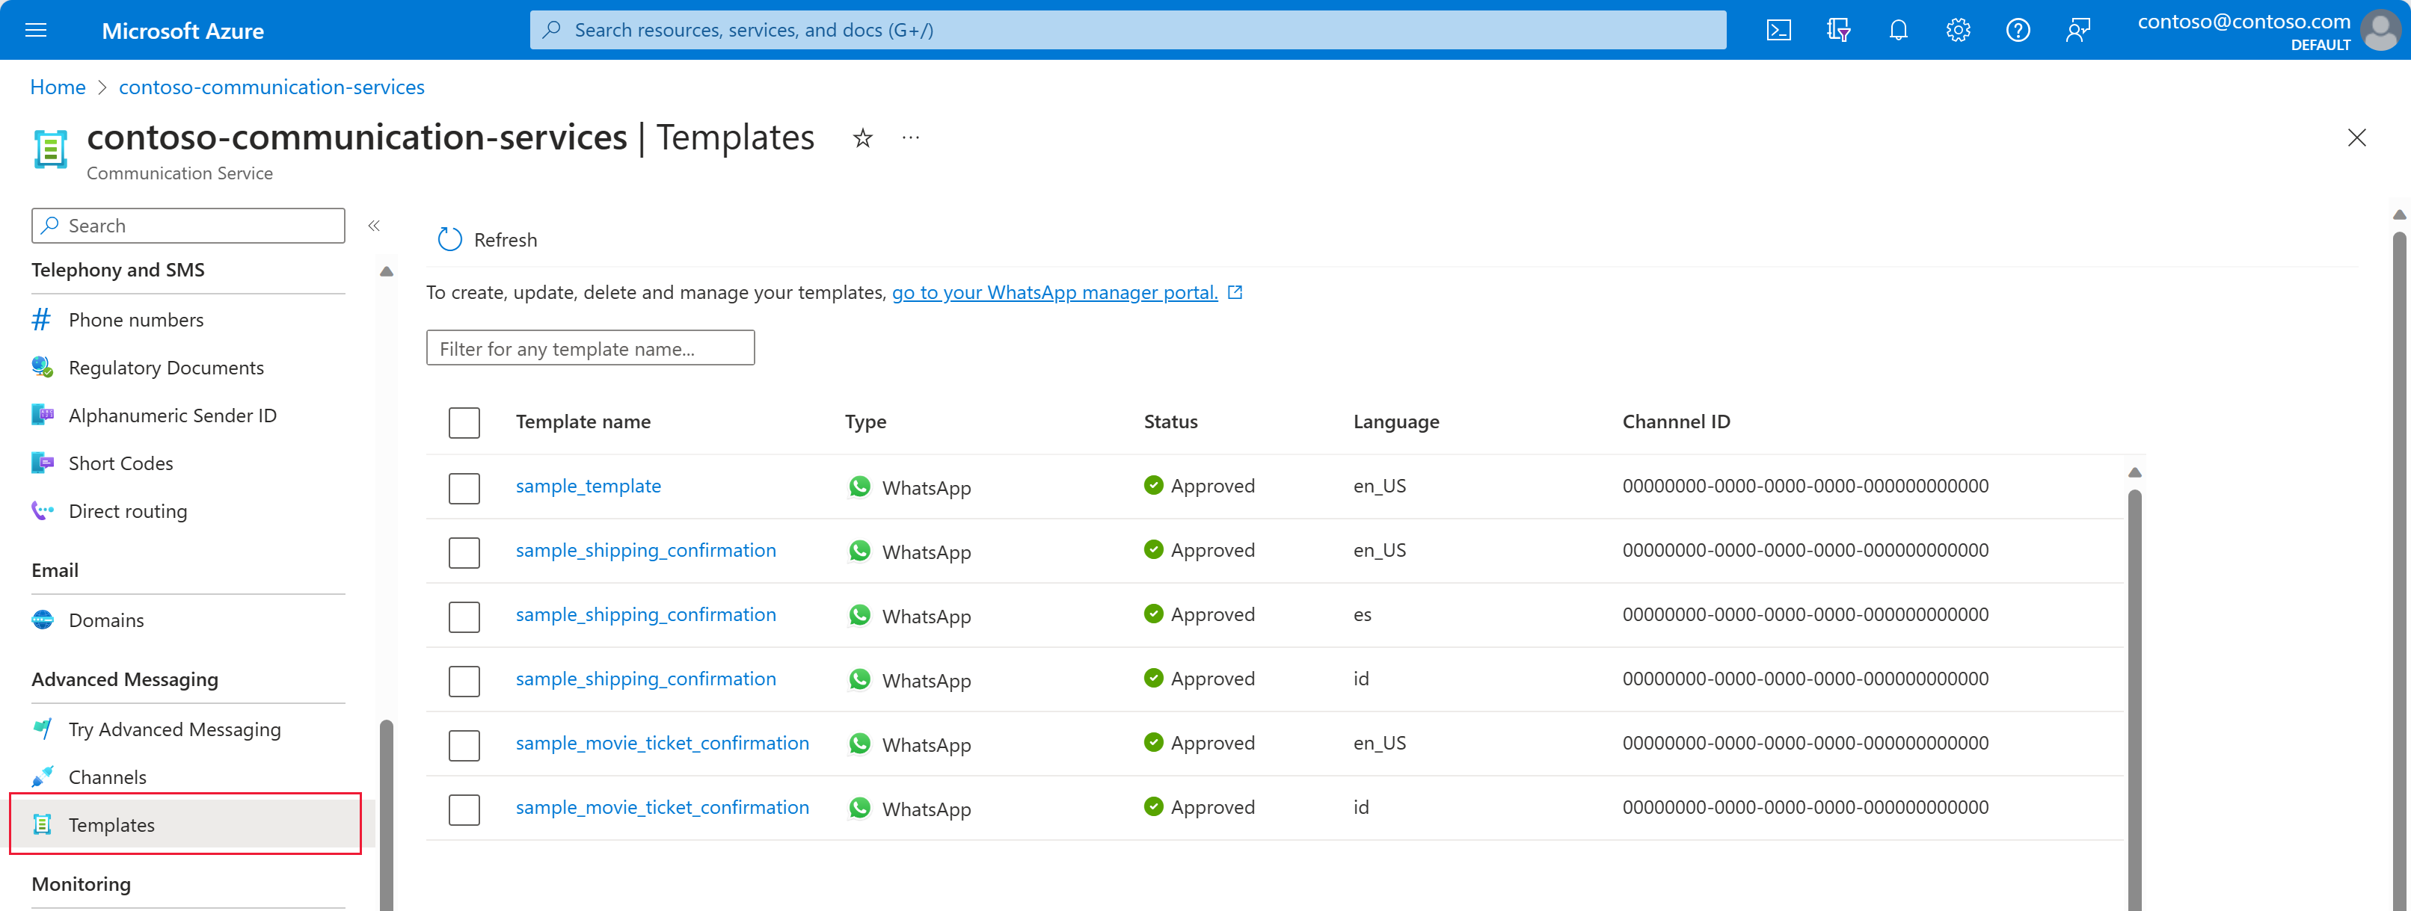Open WhatsApp manager portal link
Image resolution: width=2411 pixels, height=911 pixels.
coord(1054,293)
